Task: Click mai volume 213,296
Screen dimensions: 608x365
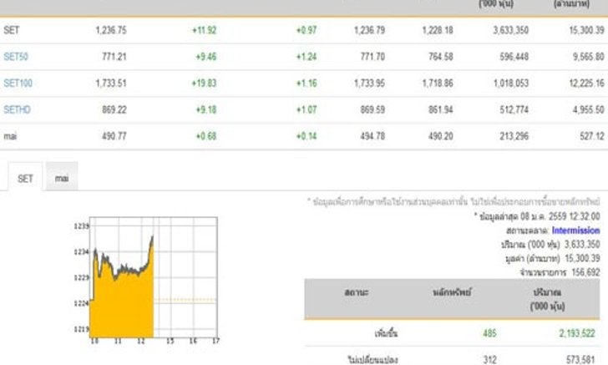Action: [x=514, y=136]
